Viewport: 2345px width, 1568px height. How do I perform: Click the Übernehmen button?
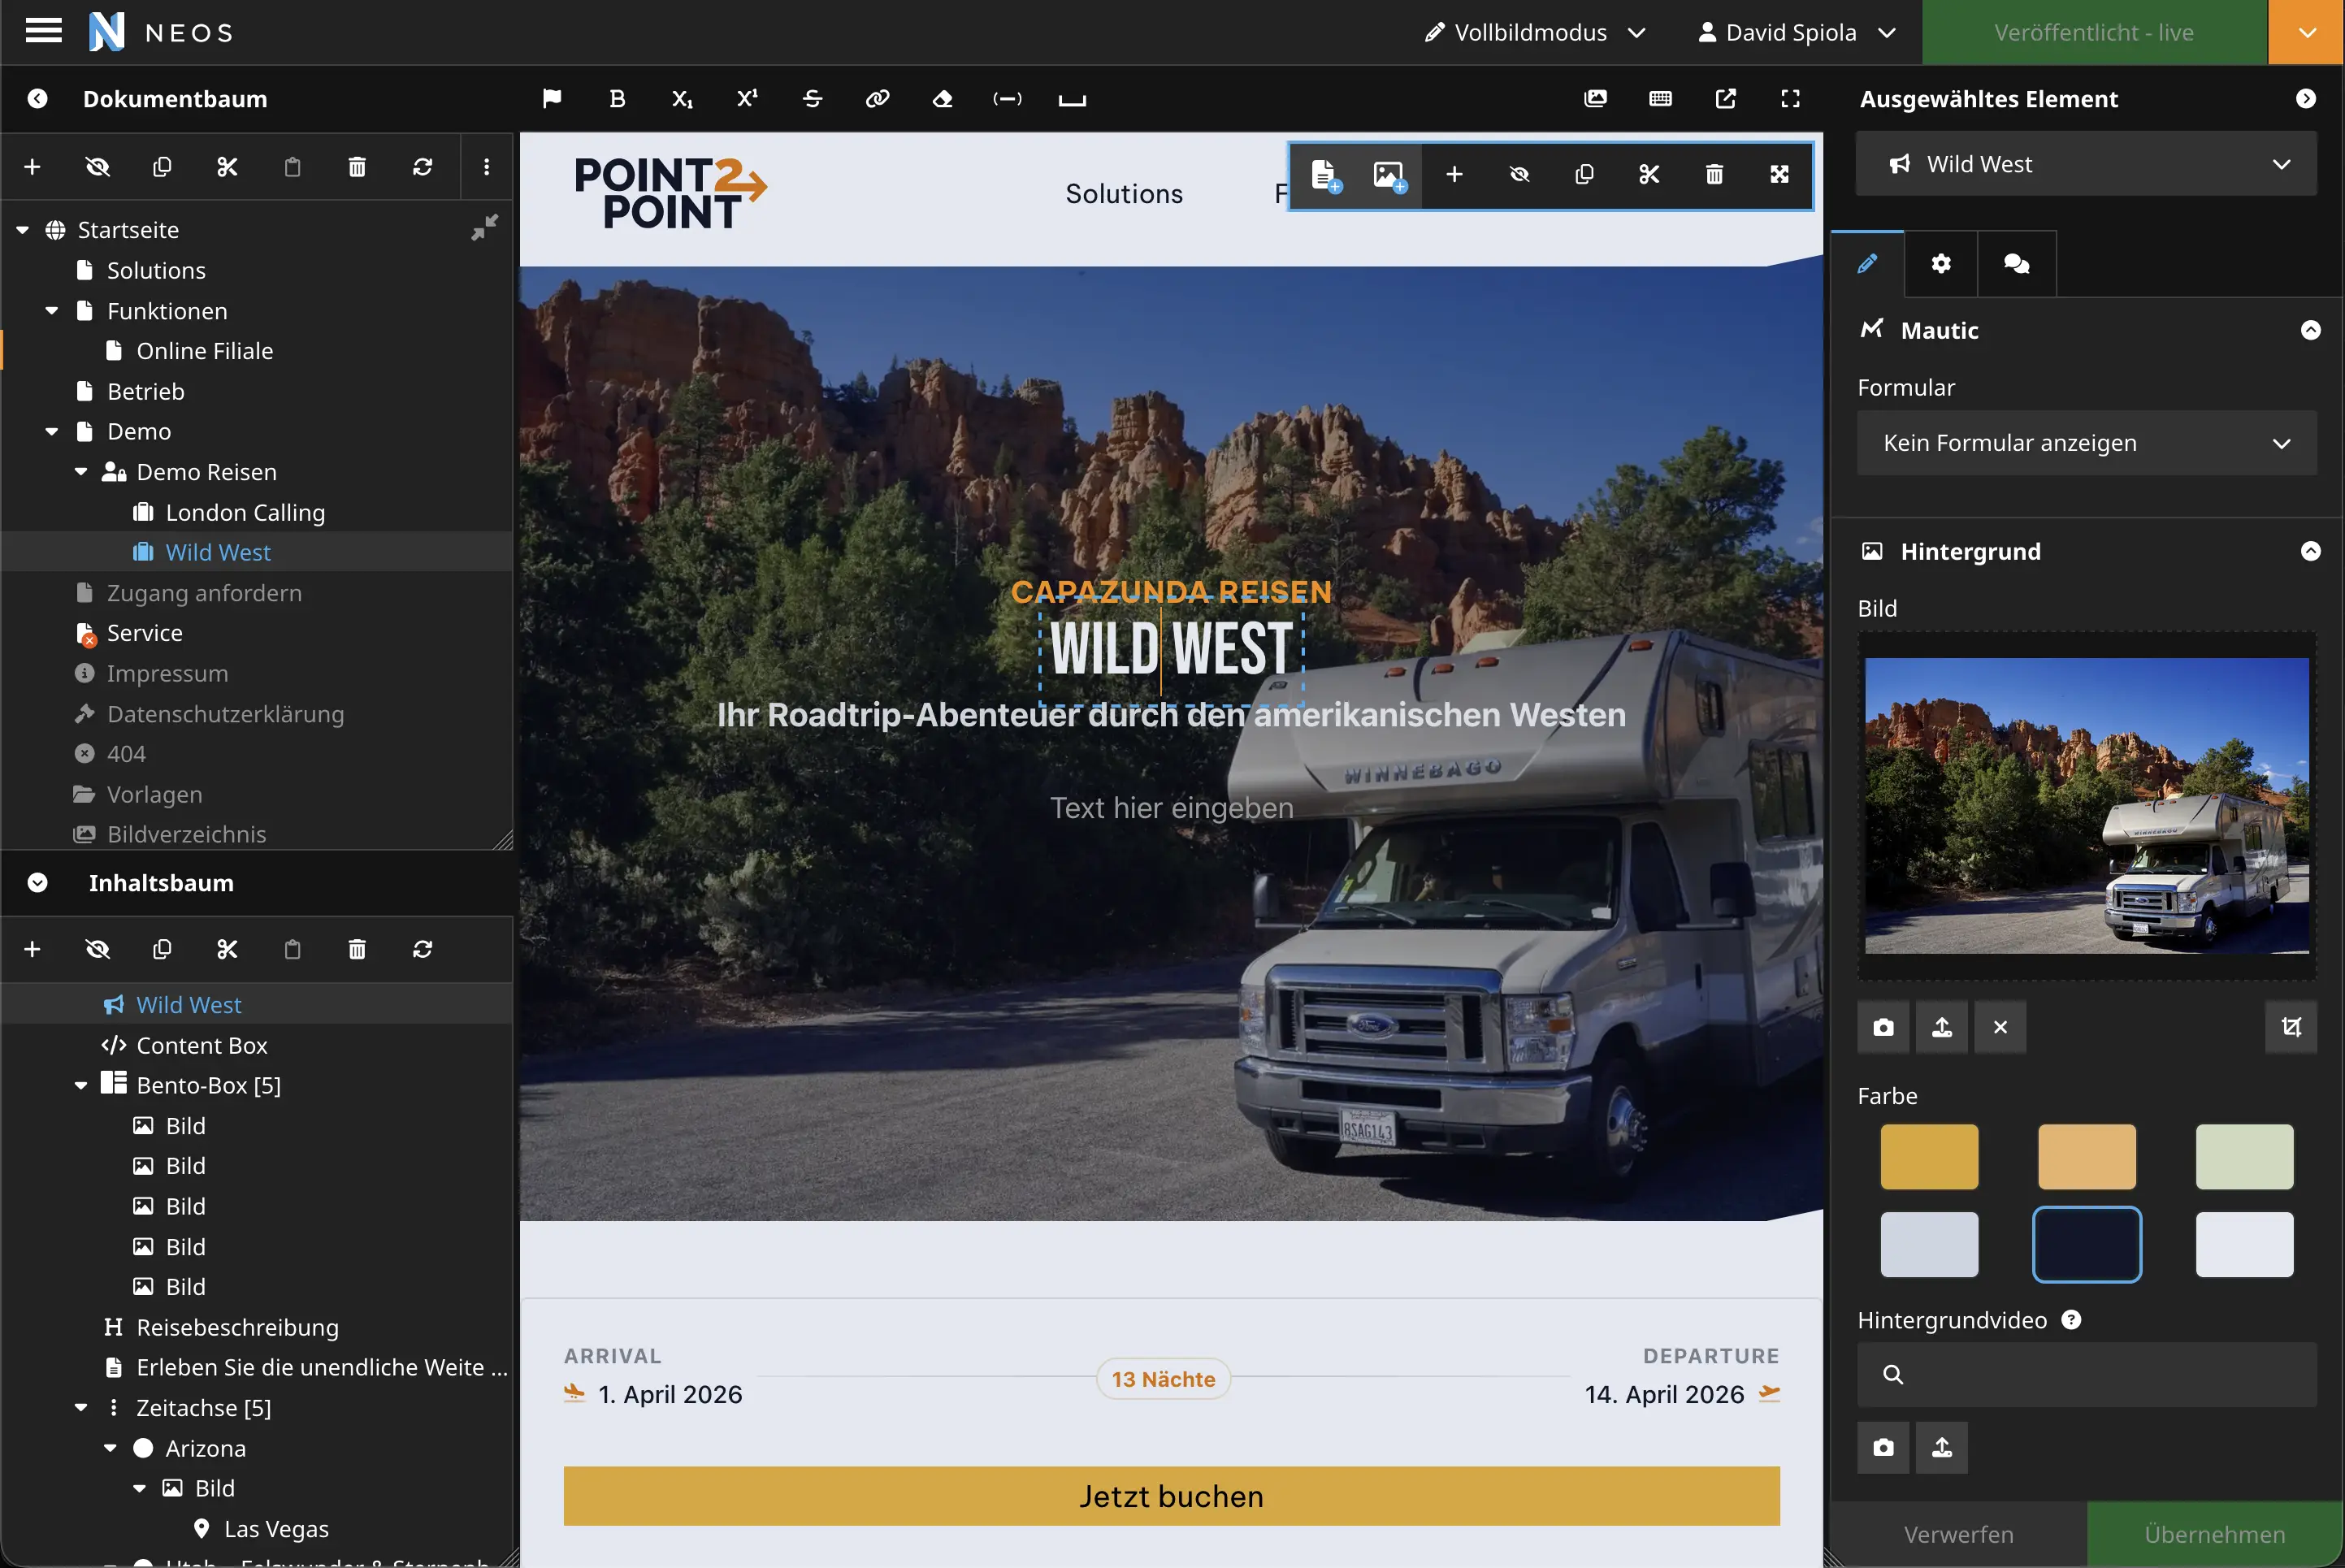pyautogui.click(x=2214, y=1534)
